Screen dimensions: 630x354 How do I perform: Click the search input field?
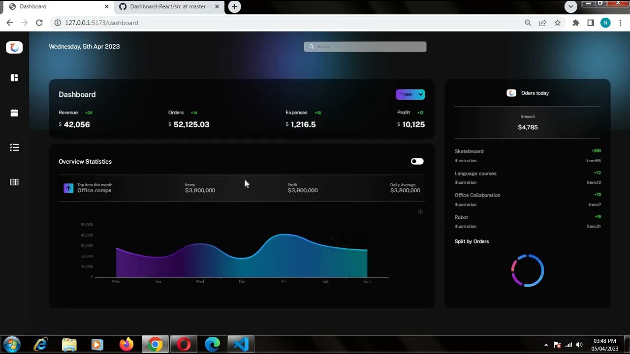[x=365, y=46]
